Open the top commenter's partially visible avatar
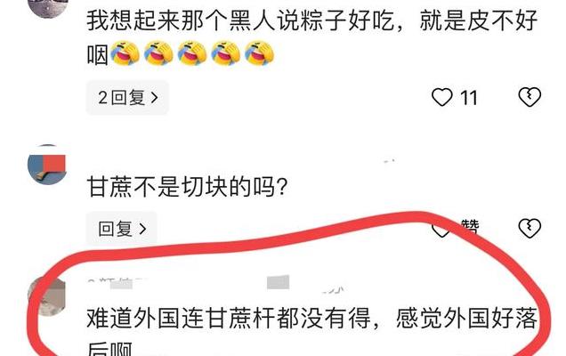 point(46,8)
